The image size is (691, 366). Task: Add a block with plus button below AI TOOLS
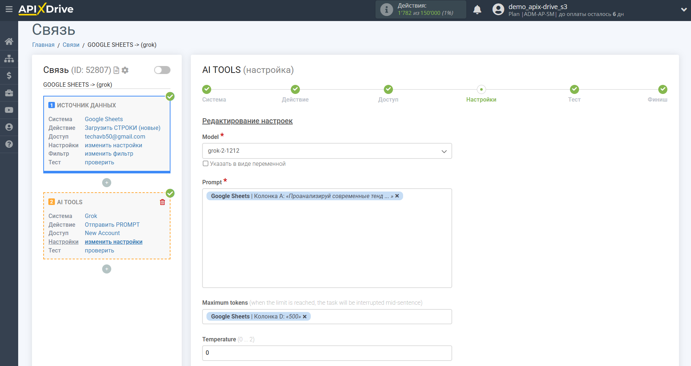107,269
